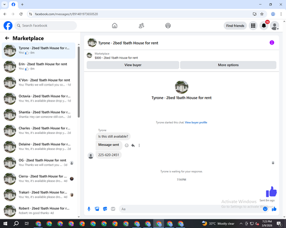
Task: Reload the page in Chrome
Action: 21,14
